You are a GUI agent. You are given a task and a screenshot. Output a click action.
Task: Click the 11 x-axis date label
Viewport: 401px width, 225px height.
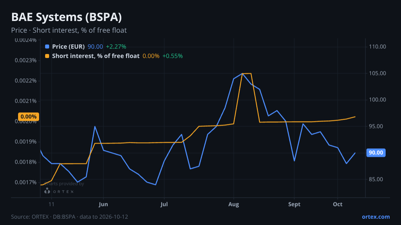coord(51,204)
